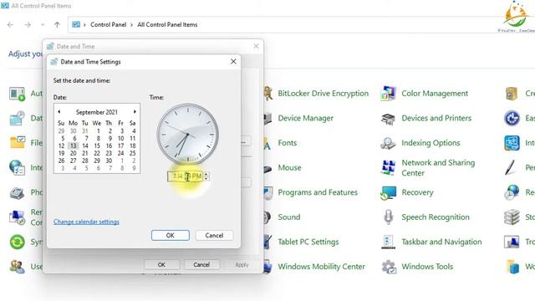Click the Programs and Features icon

coord(267,192)
